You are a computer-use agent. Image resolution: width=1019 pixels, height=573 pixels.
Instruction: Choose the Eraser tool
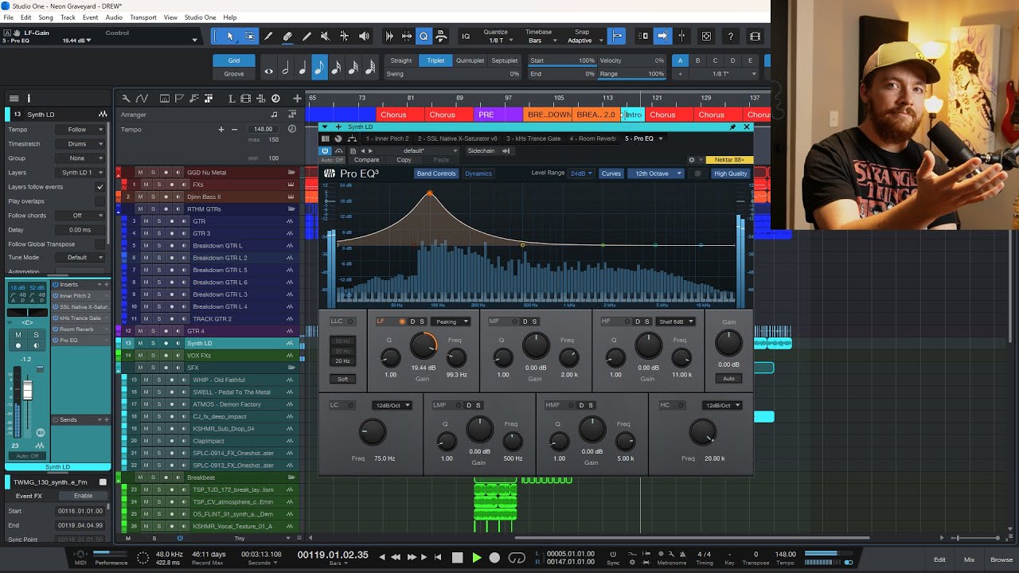tap(287, 37)
